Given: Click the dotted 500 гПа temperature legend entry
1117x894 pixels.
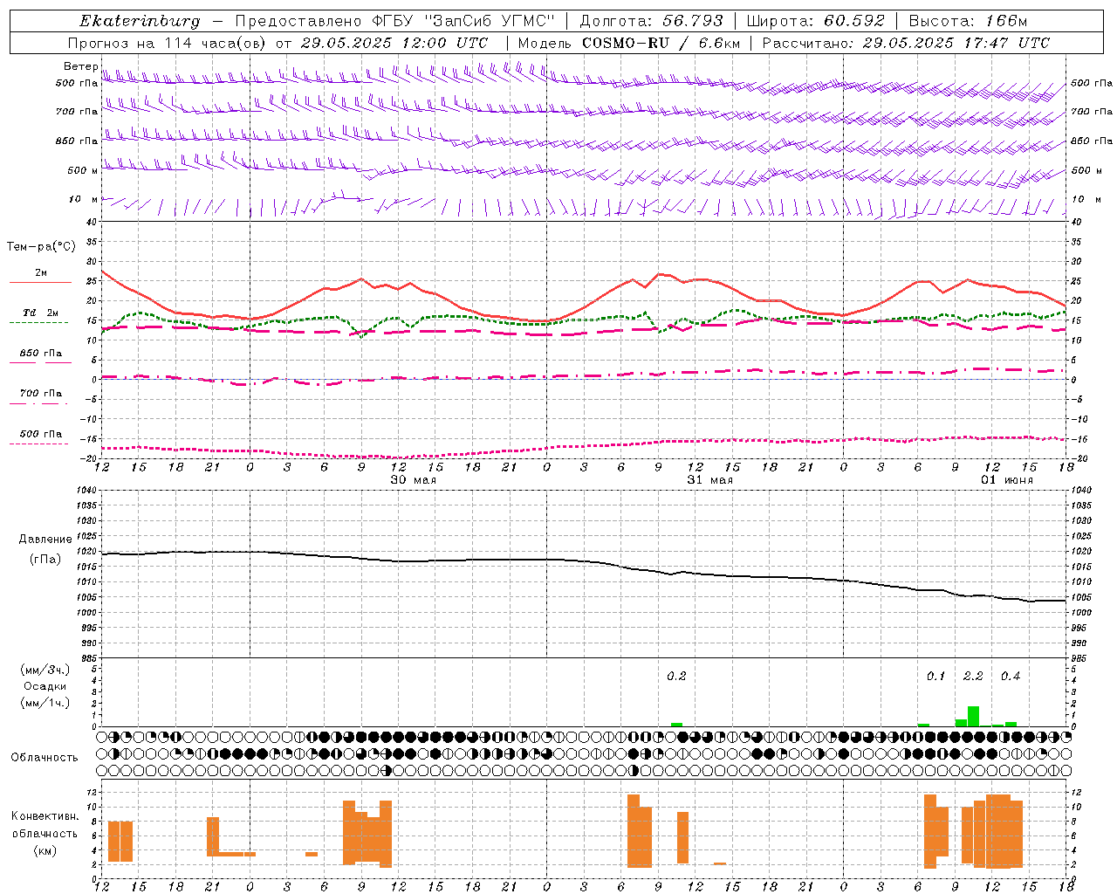Looking at the screenshot, I should click(40, 434).
